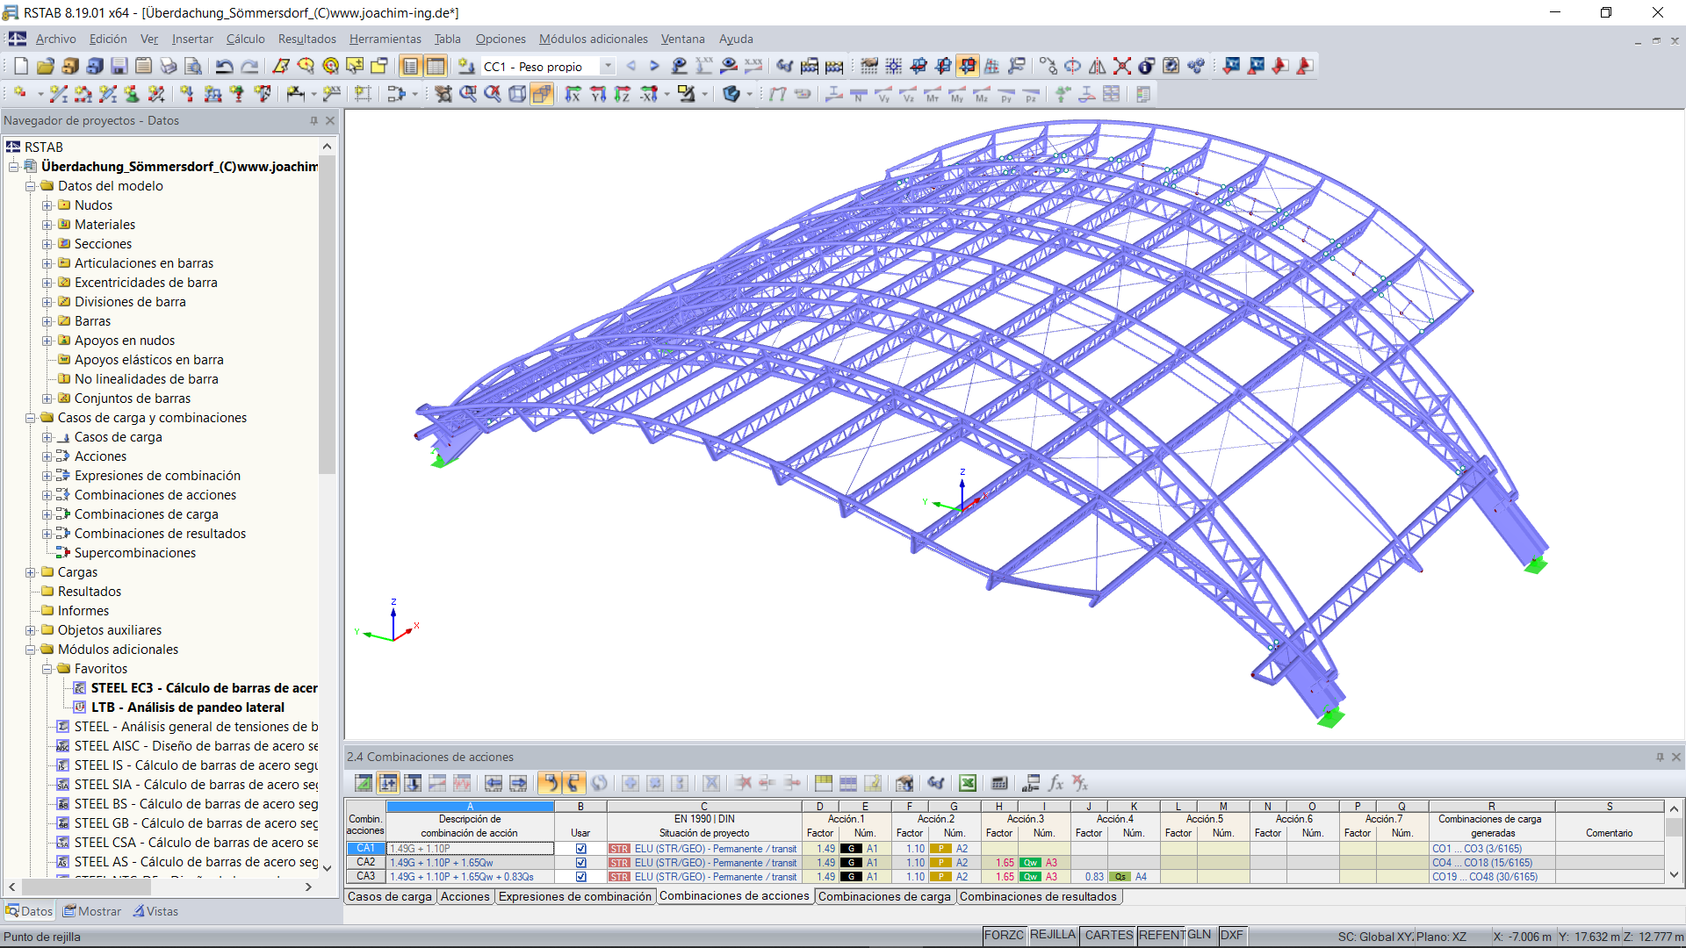The width and height of the screenshot is (1686, 948).
Task: Expand the Cargas folder in project navigator
Action: click(x=30, y=571)
